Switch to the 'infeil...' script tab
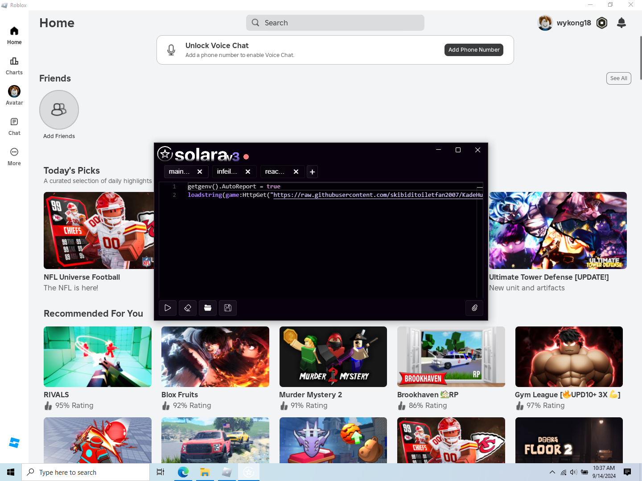The height and width of the screenshot is (481, 642). click(x=227, y=171)
